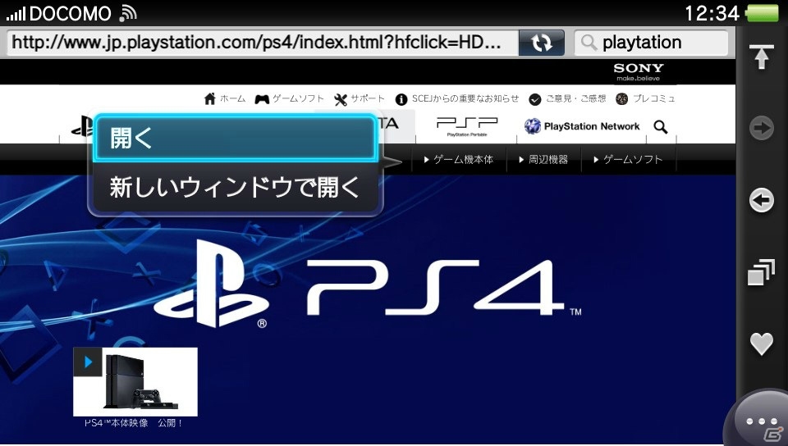788x446 pixels.
Task: Select 開く in the context menu
Action: (x=236, y=138)
